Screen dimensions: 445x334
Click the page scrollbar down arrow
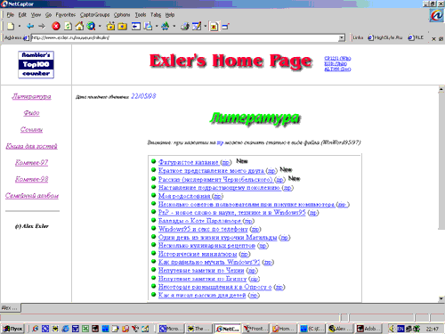coord(441,298)
